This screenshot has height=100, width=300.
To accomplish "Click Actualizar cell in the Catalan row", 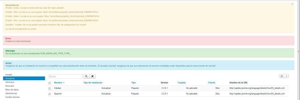I will click(x=106, y=88).
